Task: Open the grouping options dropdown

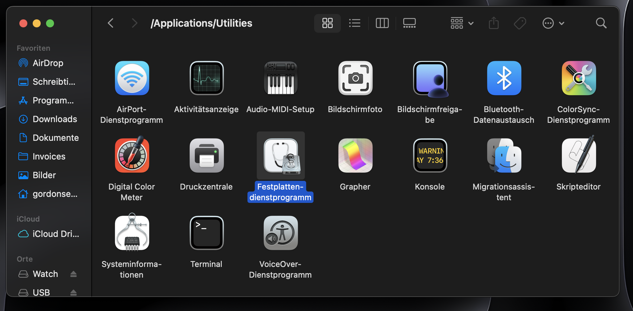Action: tap(462, 23)
